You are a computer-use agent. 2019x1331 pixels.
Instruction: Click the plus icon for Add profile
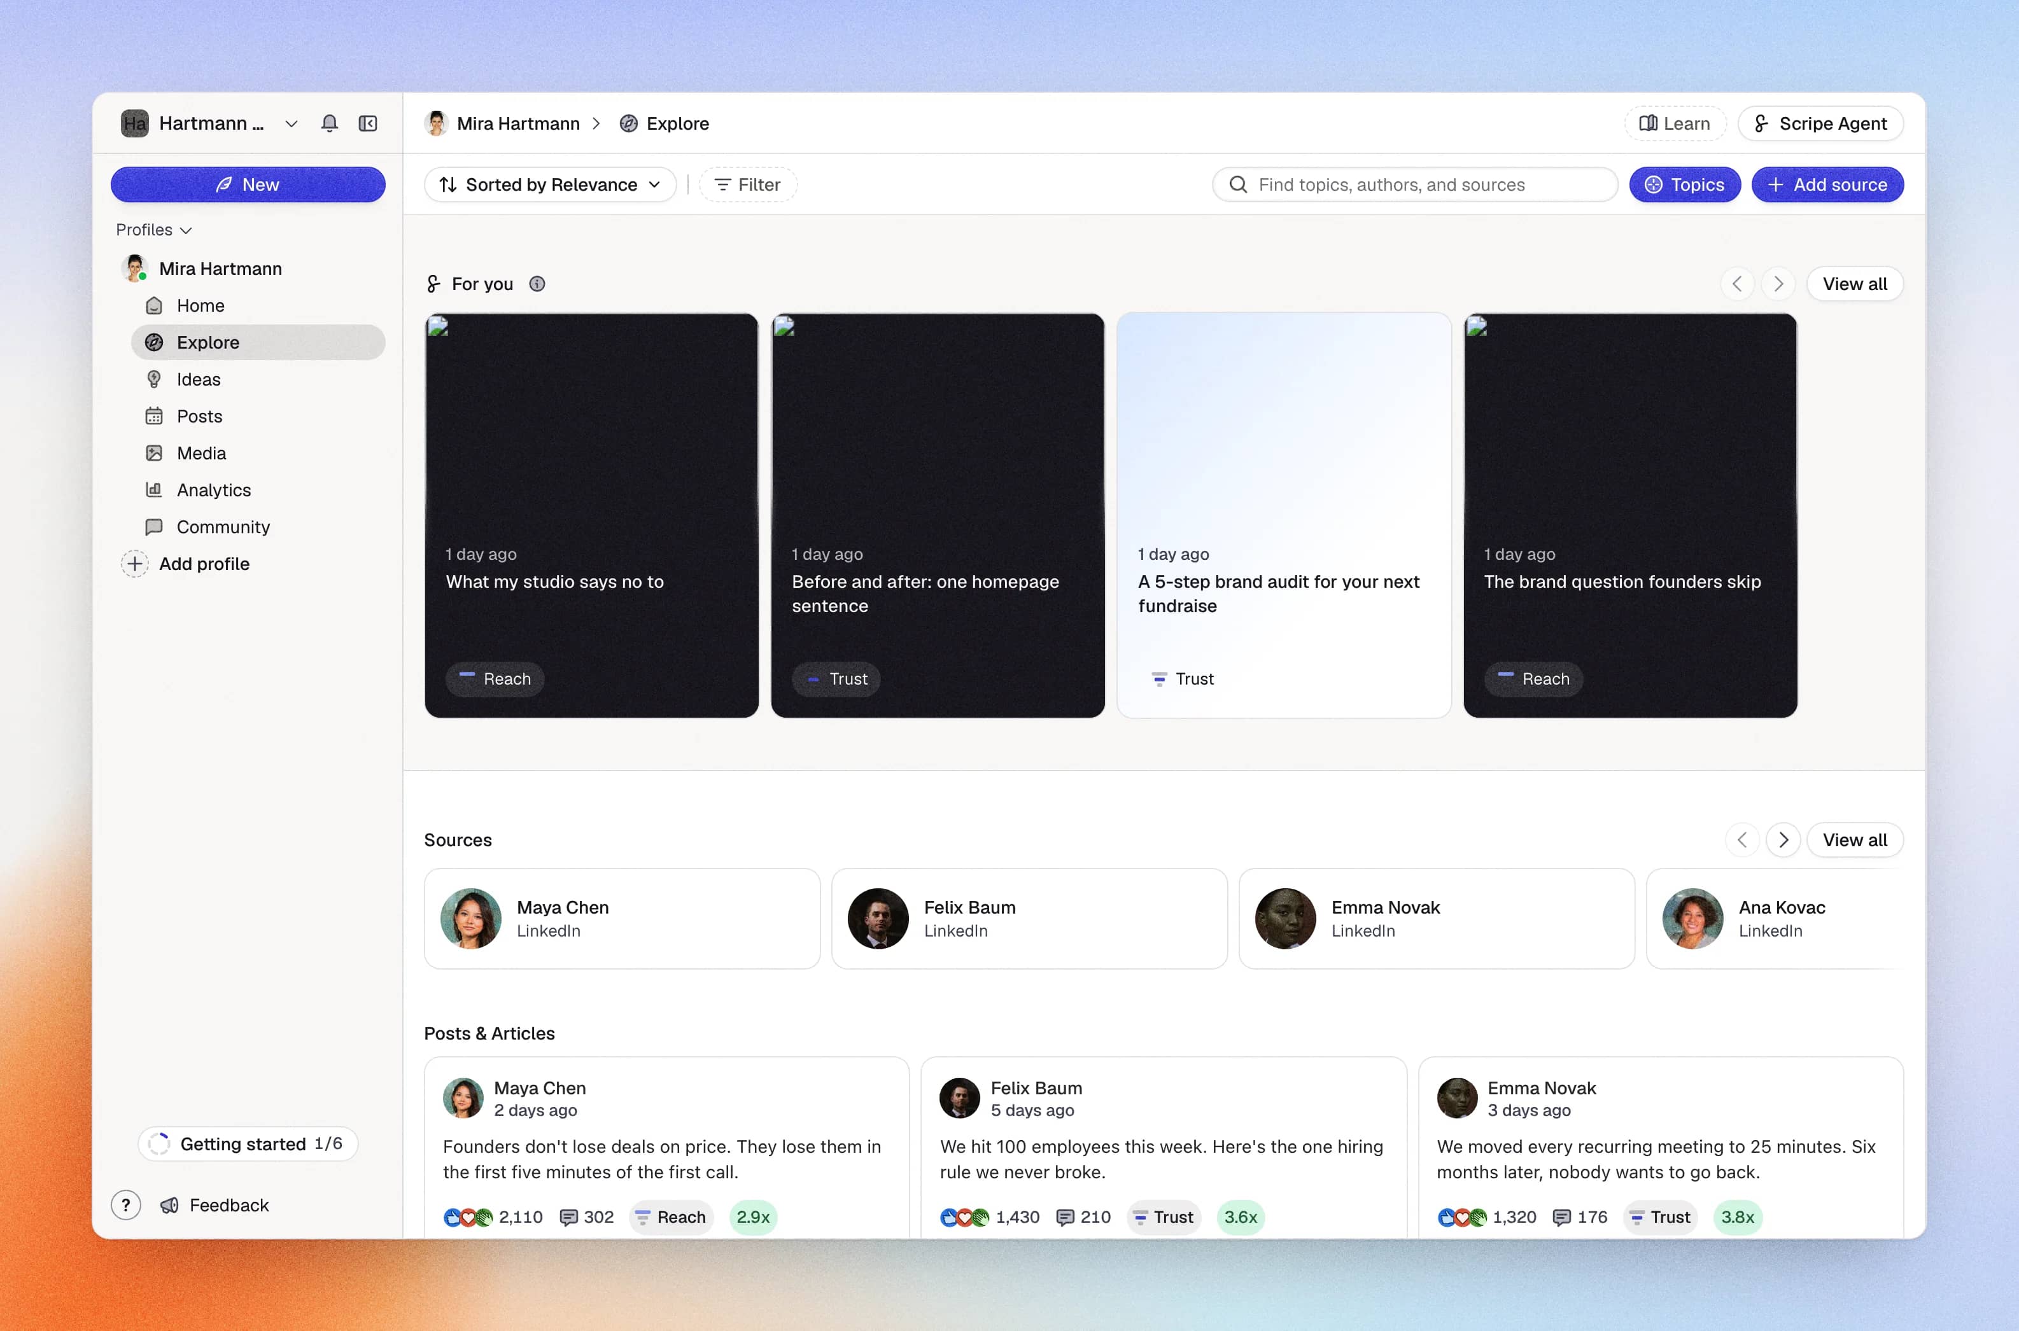coord(135,564)
